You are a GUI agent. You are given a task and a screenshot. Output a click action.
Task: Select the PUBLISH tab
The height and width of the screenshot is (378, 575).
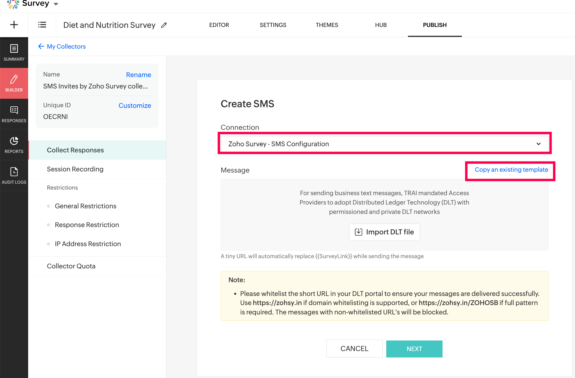[435, 25]
